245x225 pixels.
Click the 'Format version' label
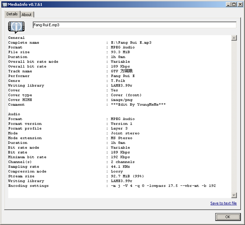(x=25, y=124)
